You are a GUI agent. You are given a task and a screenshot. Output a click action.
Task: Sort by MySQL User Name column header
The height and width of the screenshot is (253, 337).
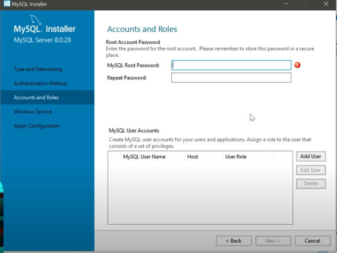coord(152,157)
